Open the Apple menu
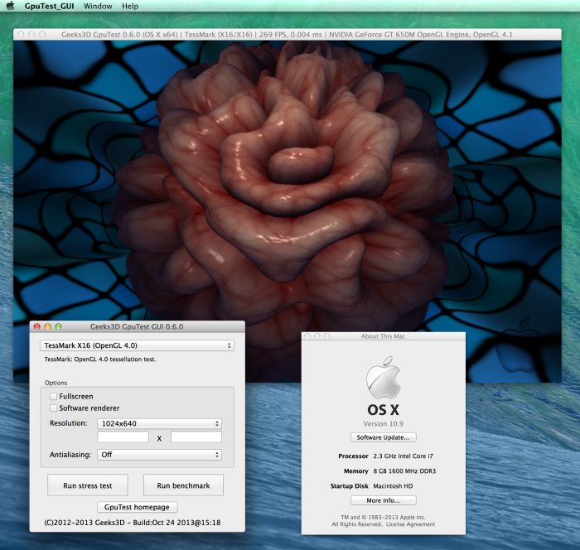Screen dimensions: 580x550 click(10, 6)
